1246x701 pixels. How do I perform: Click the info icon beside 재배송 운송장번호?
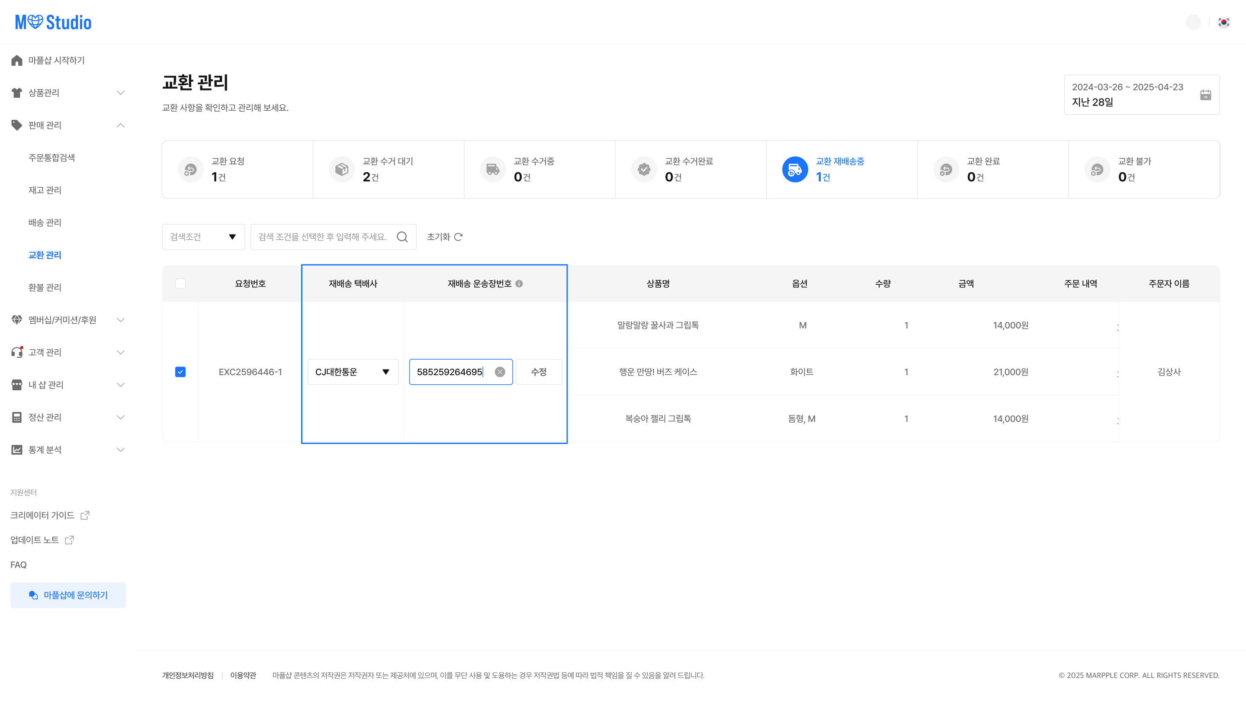(519, 283)
